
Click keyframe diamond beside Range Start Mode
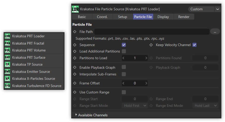[x=75, y=106]
